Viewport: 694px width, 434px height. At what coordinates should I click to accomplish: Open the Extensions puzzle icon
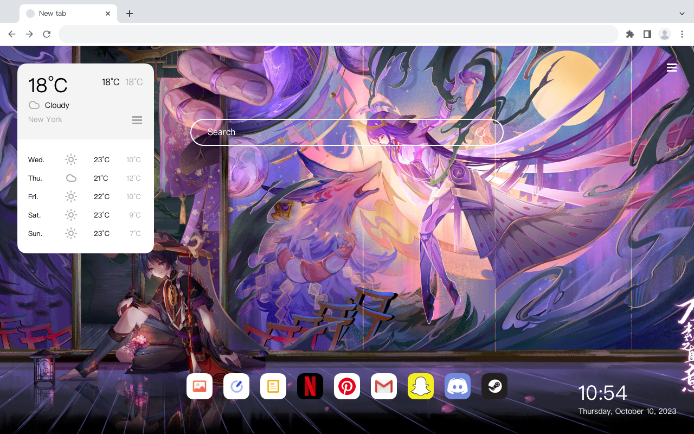click(x=629, y=34)
